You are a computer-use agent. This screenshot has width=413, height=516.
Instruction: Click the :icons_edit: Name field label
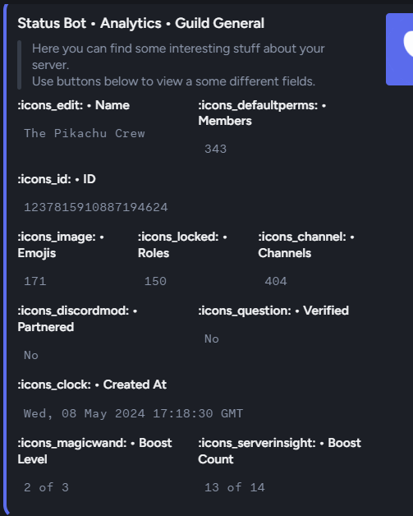coord(73,105)
